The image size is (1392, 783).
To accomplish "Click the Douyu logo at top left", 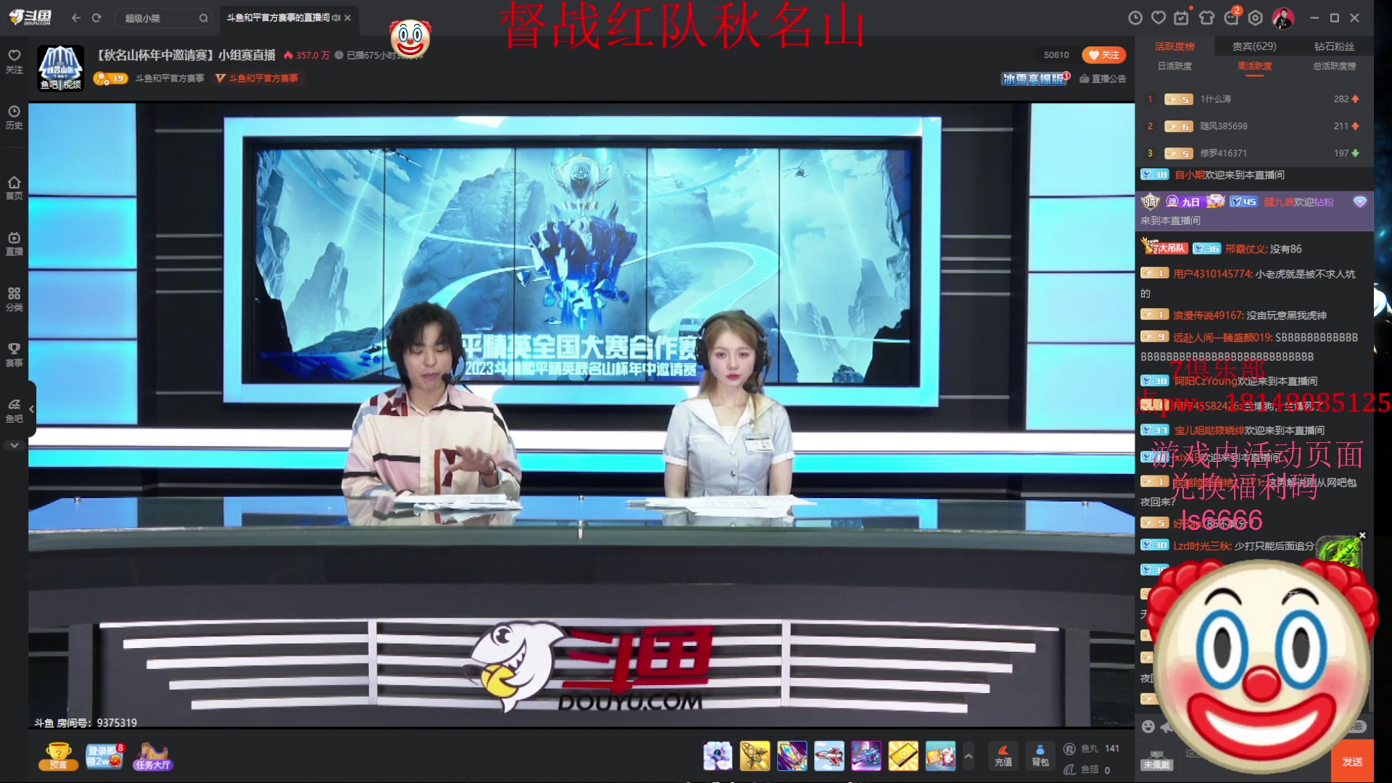I will pos(30,17).
